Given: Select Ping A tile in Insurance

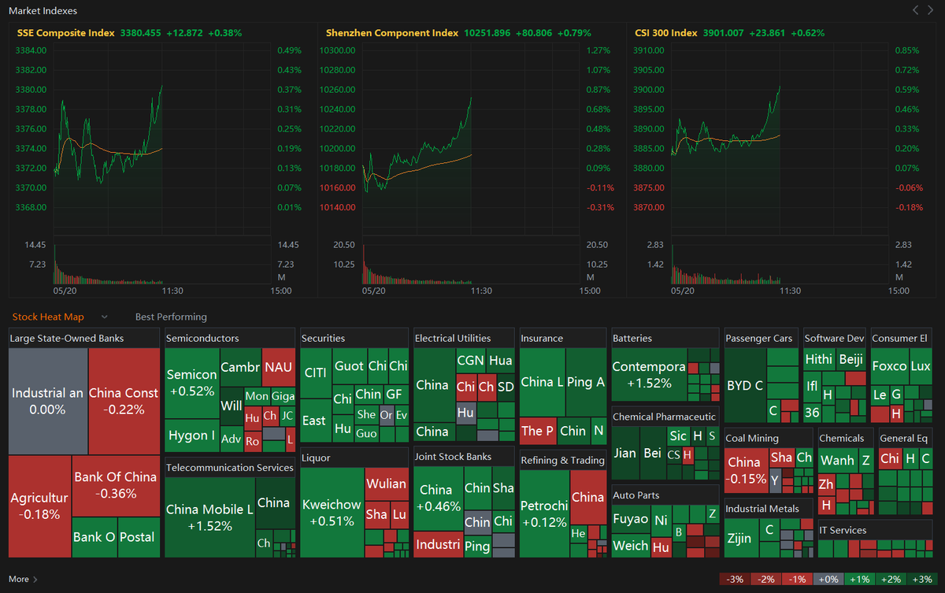Looking at the screenshot, I should coord(585,382).
